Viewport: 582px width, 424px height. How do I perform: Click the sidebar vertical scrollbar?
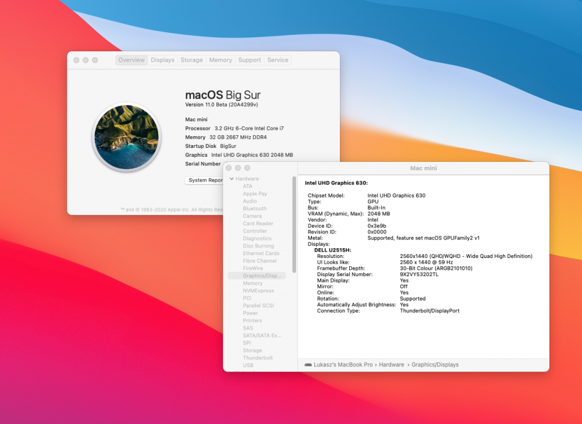[294, 225]
